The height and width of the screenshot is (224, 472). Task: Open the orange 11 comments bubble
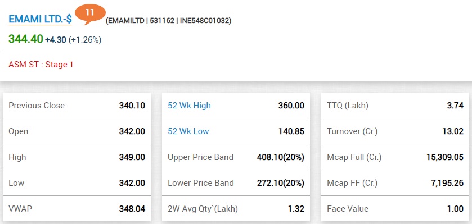click(90, 15)
